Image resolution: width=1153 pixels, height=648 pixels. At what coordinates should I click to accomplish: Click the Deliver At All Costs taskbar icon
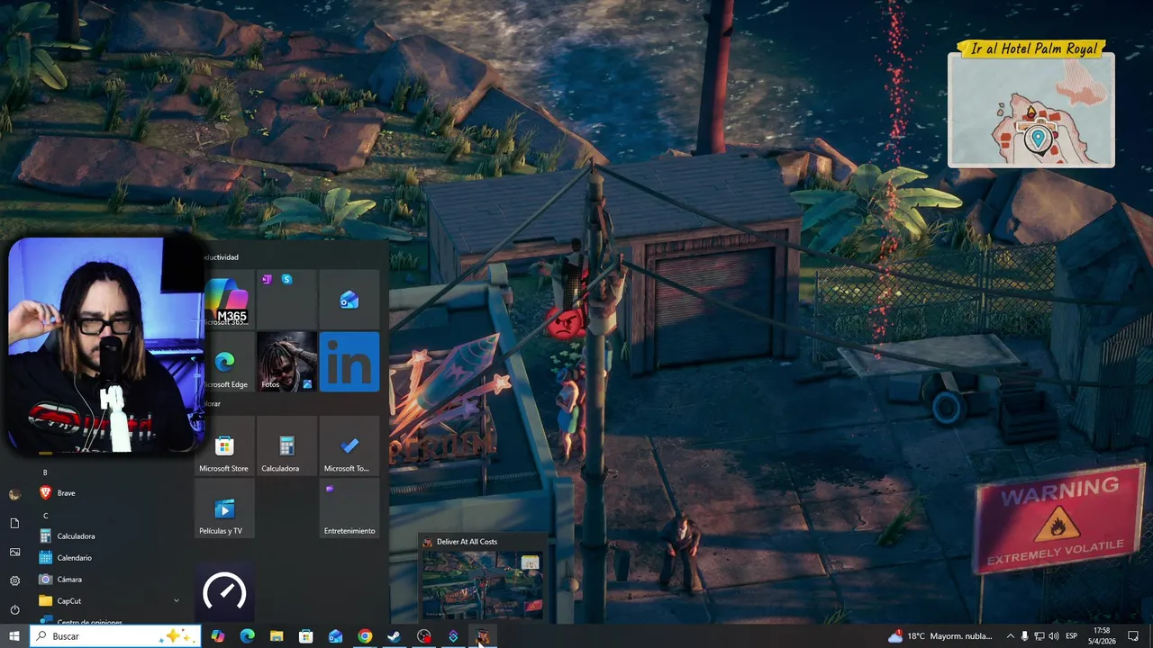coord(483,636)
